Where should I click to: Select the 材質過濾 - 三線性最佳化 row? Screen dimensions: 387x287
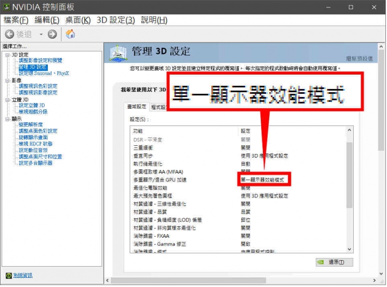[238, 204]
